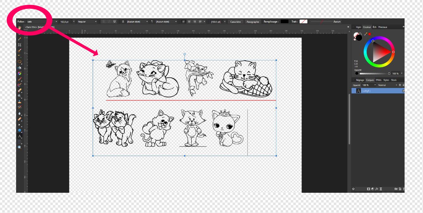Add a new pixel layer icon
Screen dimensions: 423x213
pyautogui.click(x=400, y=189)
